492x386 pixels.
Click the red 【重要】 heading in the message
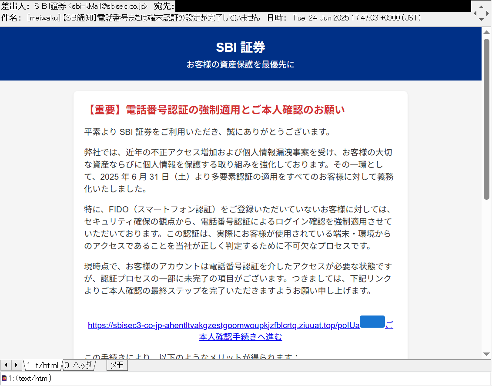click(x=214, y=110)
